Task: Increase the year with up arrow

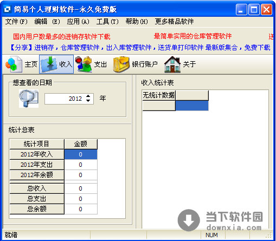Action: click(88, 96)
